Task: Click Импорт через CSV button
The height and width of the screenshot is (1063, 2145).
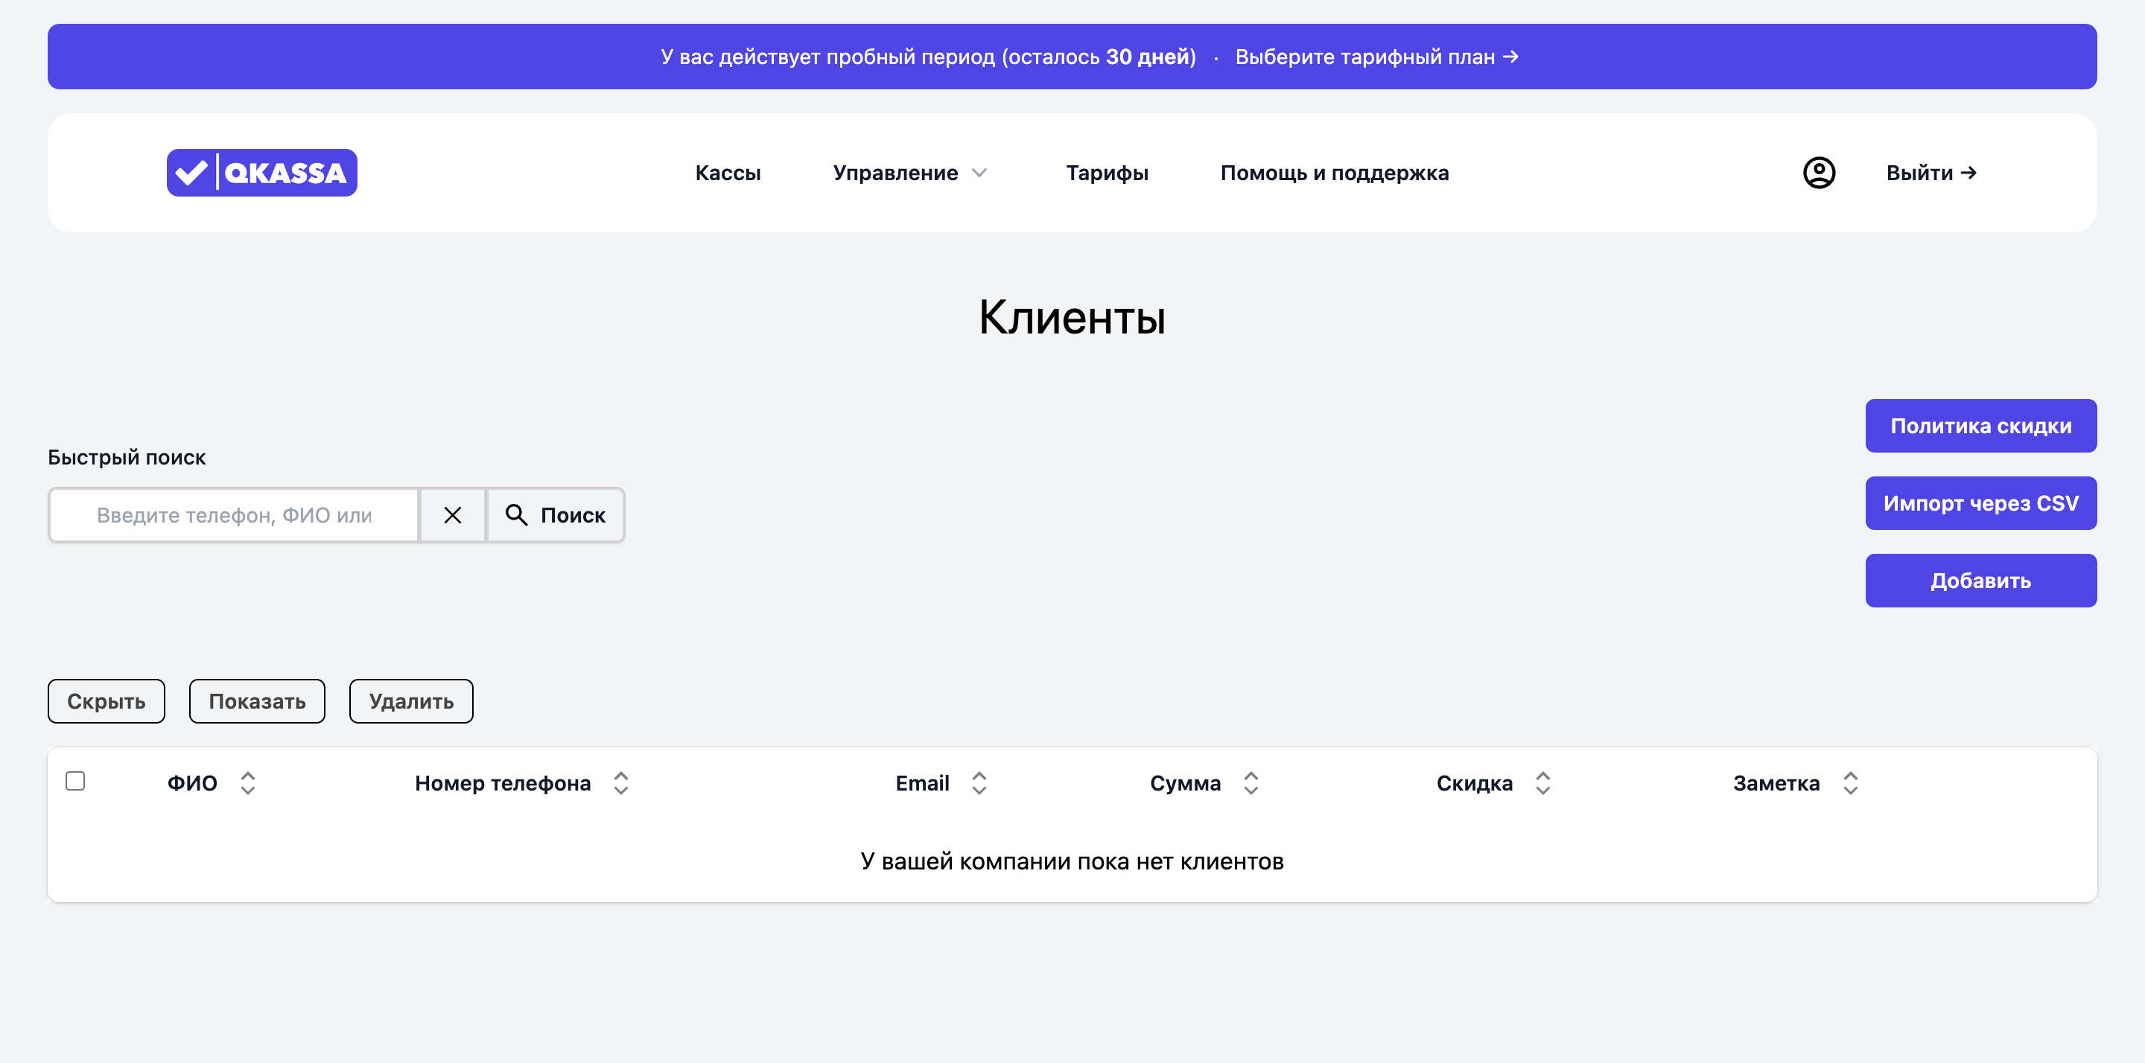Action: (1980, 504)
